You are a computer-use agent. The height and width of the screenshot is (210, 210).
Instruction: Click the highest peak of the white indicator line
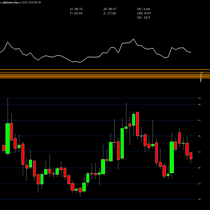coord(134,39)
